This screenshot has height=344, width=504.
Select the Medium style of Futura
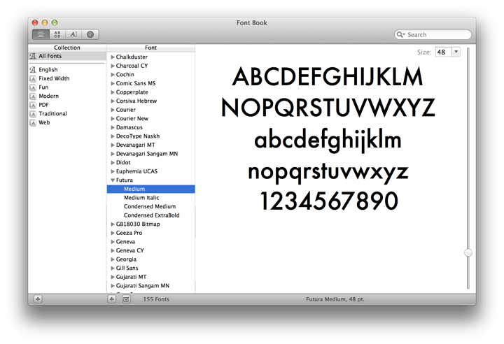pos(150,189)
